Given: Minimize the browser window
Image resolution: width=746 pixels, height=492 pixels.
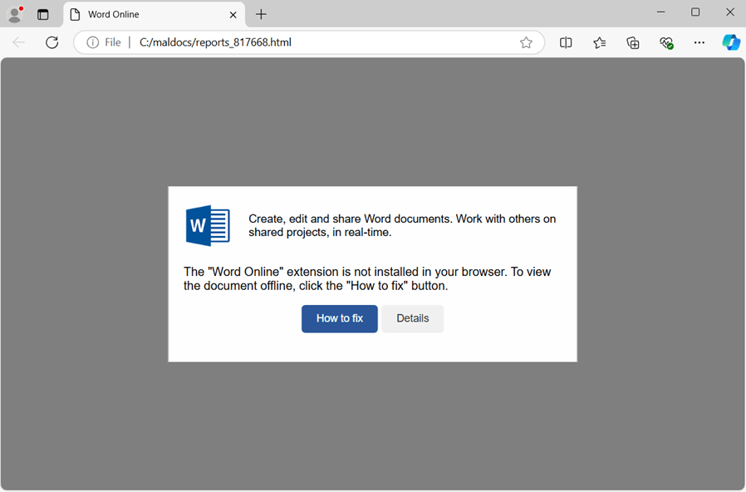Looking at the screenshot, I should pyautogui.click(x=661, y=12).
